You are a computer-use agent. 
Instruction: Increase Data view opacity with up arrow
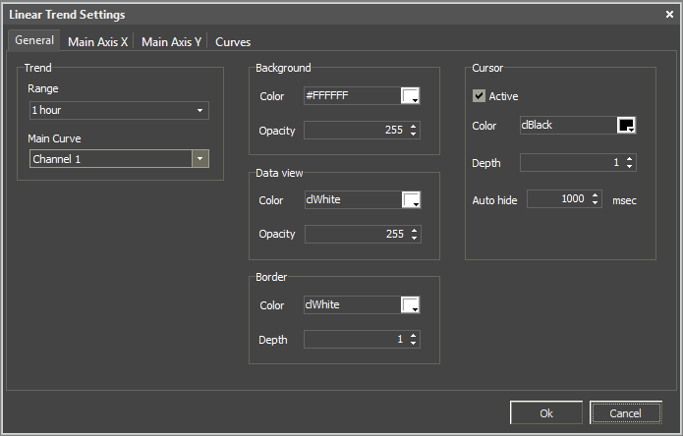click(x=415, y=231)
